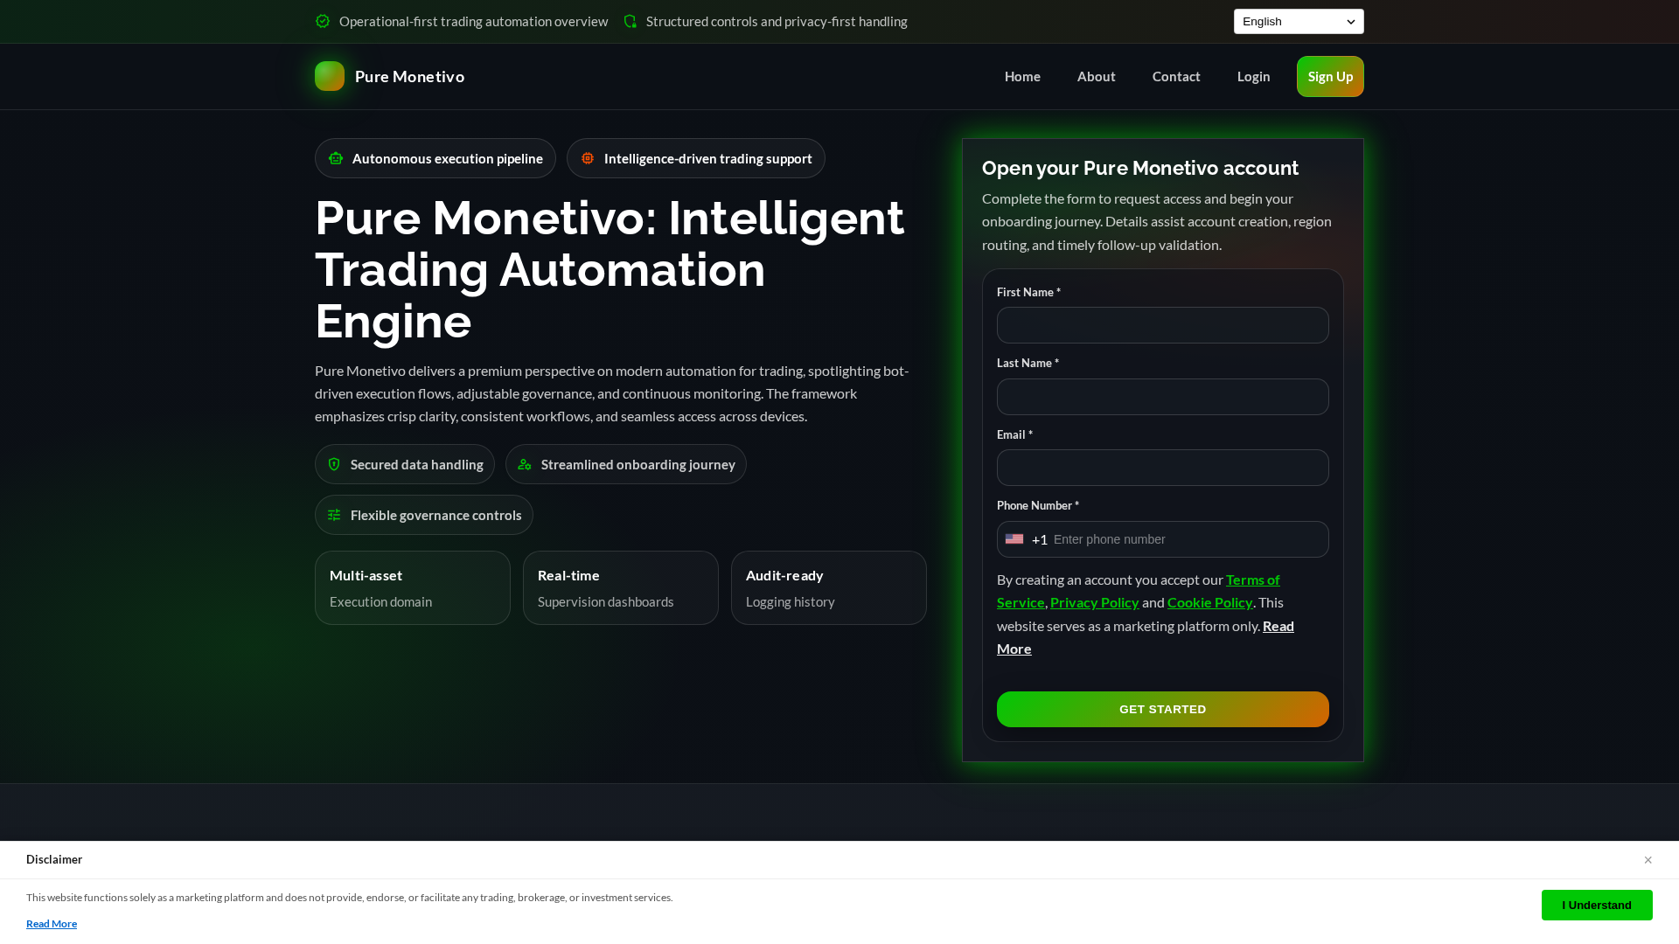1679x944 pixels.
Task: Open the Cookie Policy link
Action: [1209, 602]
